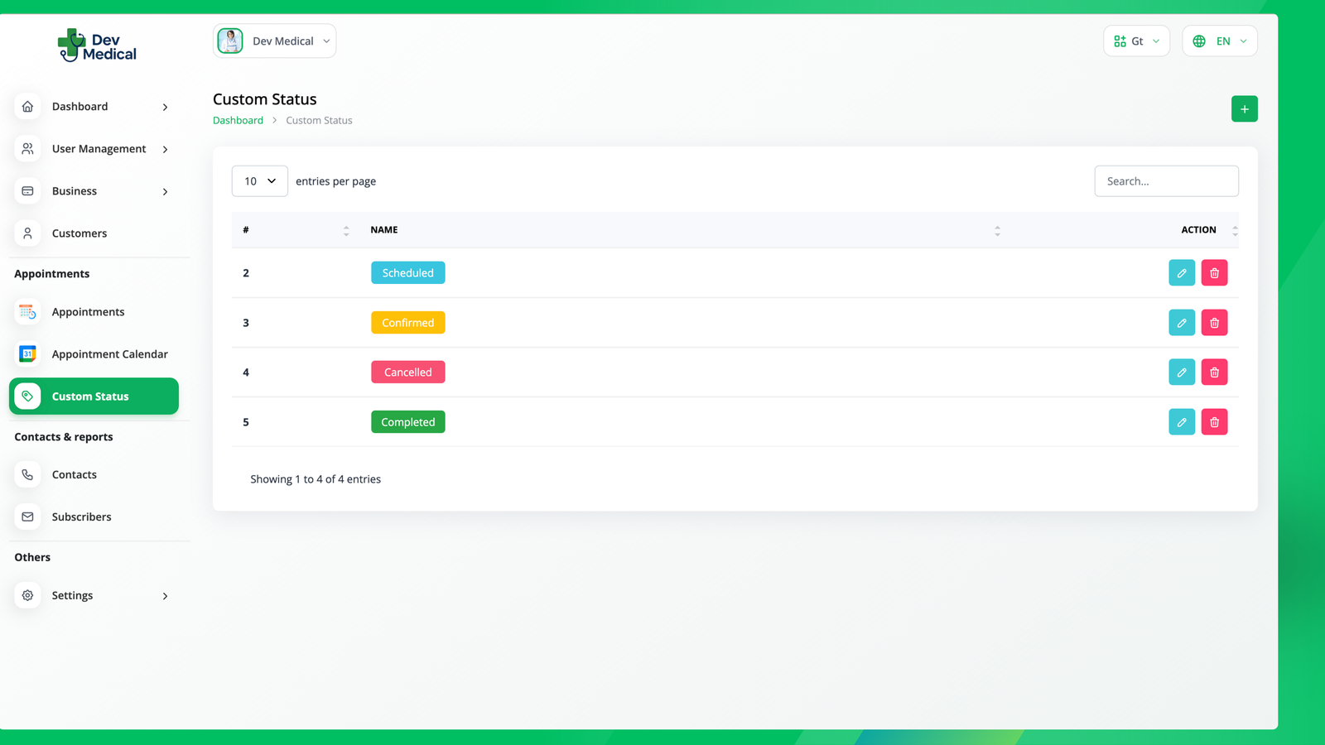
Task: Select the Appointments calendar icon in sidebar
Action: coord(27,311)
